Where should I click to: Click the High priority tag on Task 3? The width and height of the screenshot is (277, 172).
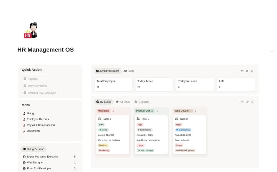140,125
